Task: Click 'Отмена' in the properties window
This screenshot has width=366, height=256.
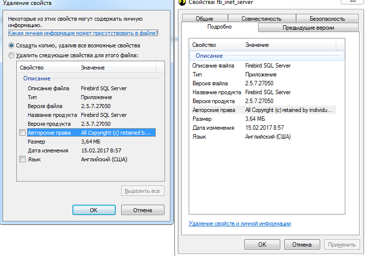Action: 302,244
